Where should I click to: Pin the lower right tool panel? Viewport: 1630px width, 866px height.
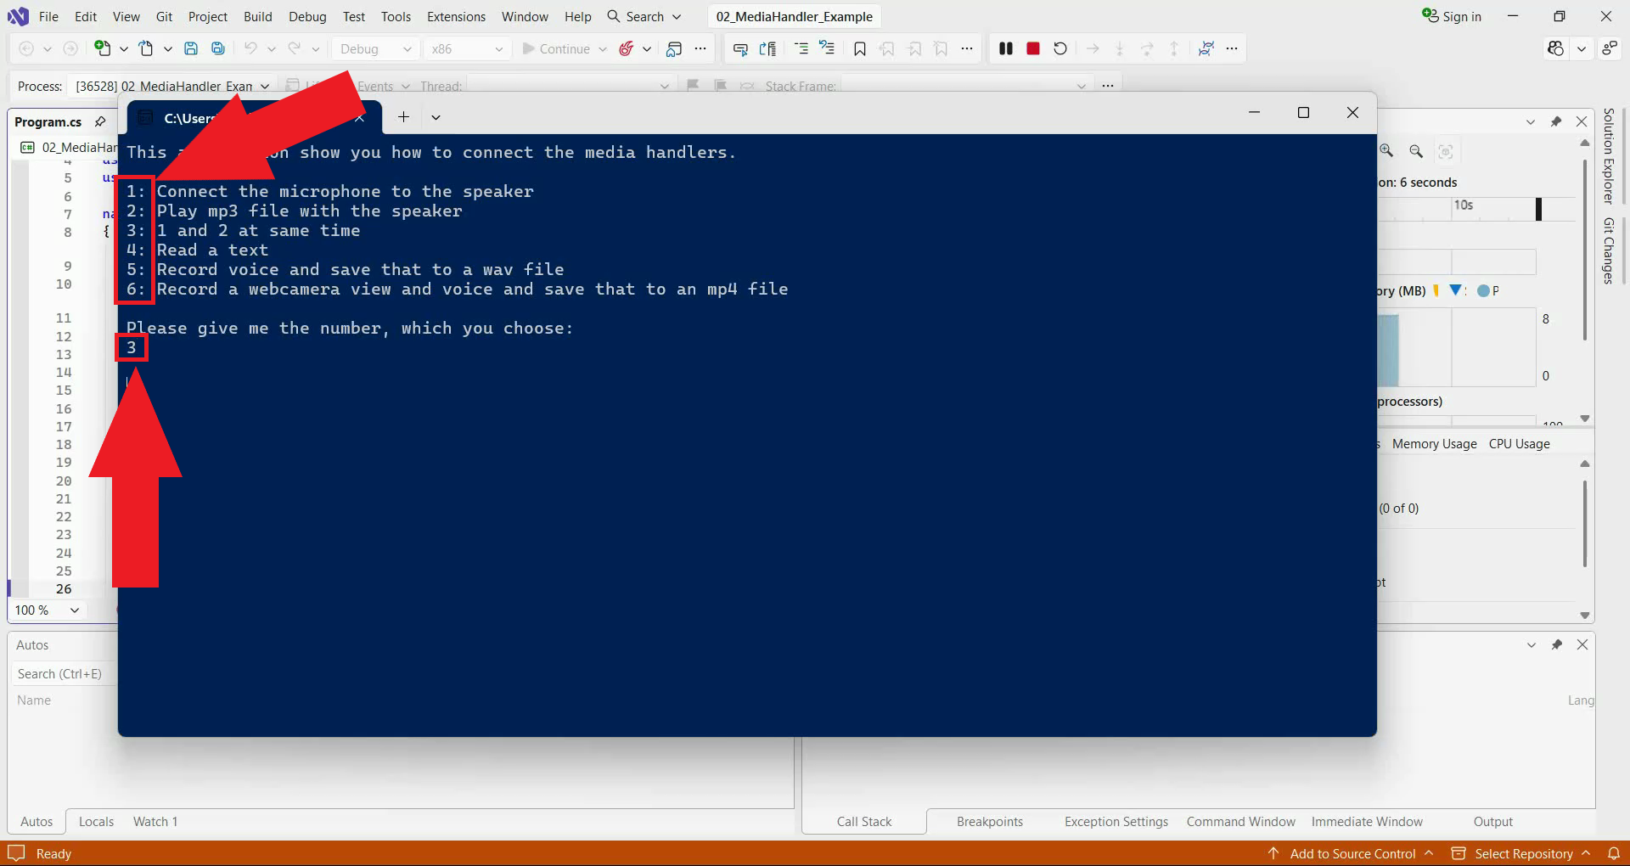1557,644
